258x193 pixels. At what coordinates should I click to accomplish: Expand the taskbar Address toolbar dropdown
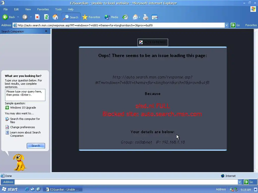240,182
